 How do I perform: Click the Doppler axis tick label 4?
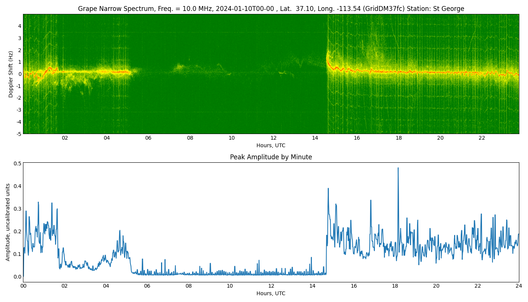coord(19,26)
